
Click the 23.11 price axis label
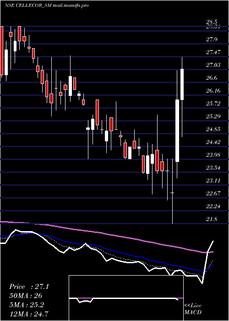click(213, 181)
